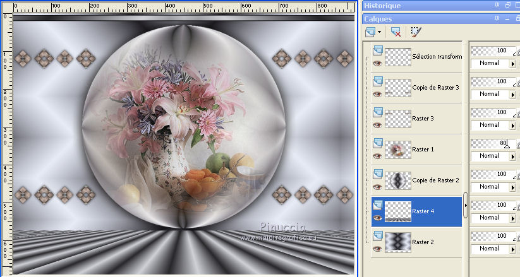Hide the Copie de Raster 3 layer
The height and width of the screenshot is (277, 520).
point(377,95)
